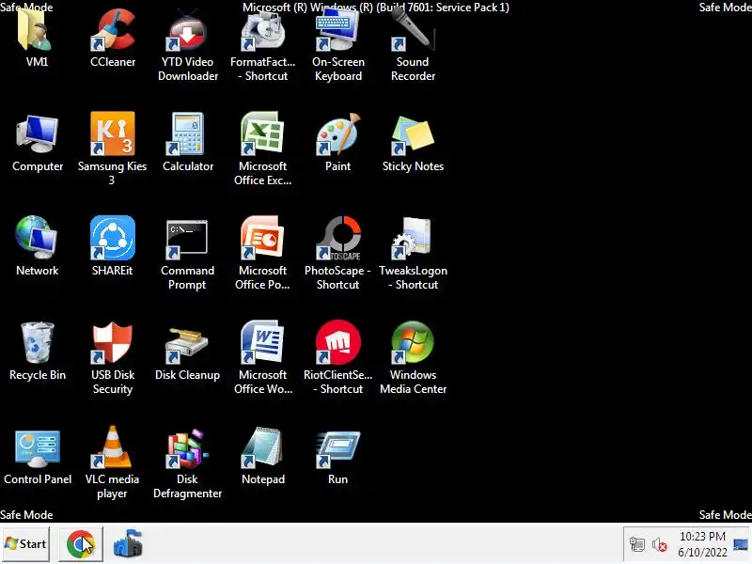Image resolution: width=752 pixels, height=564 pixels.
Task: Open the On-Screen Keyboard shortcut
Action: tap(337, 30)
